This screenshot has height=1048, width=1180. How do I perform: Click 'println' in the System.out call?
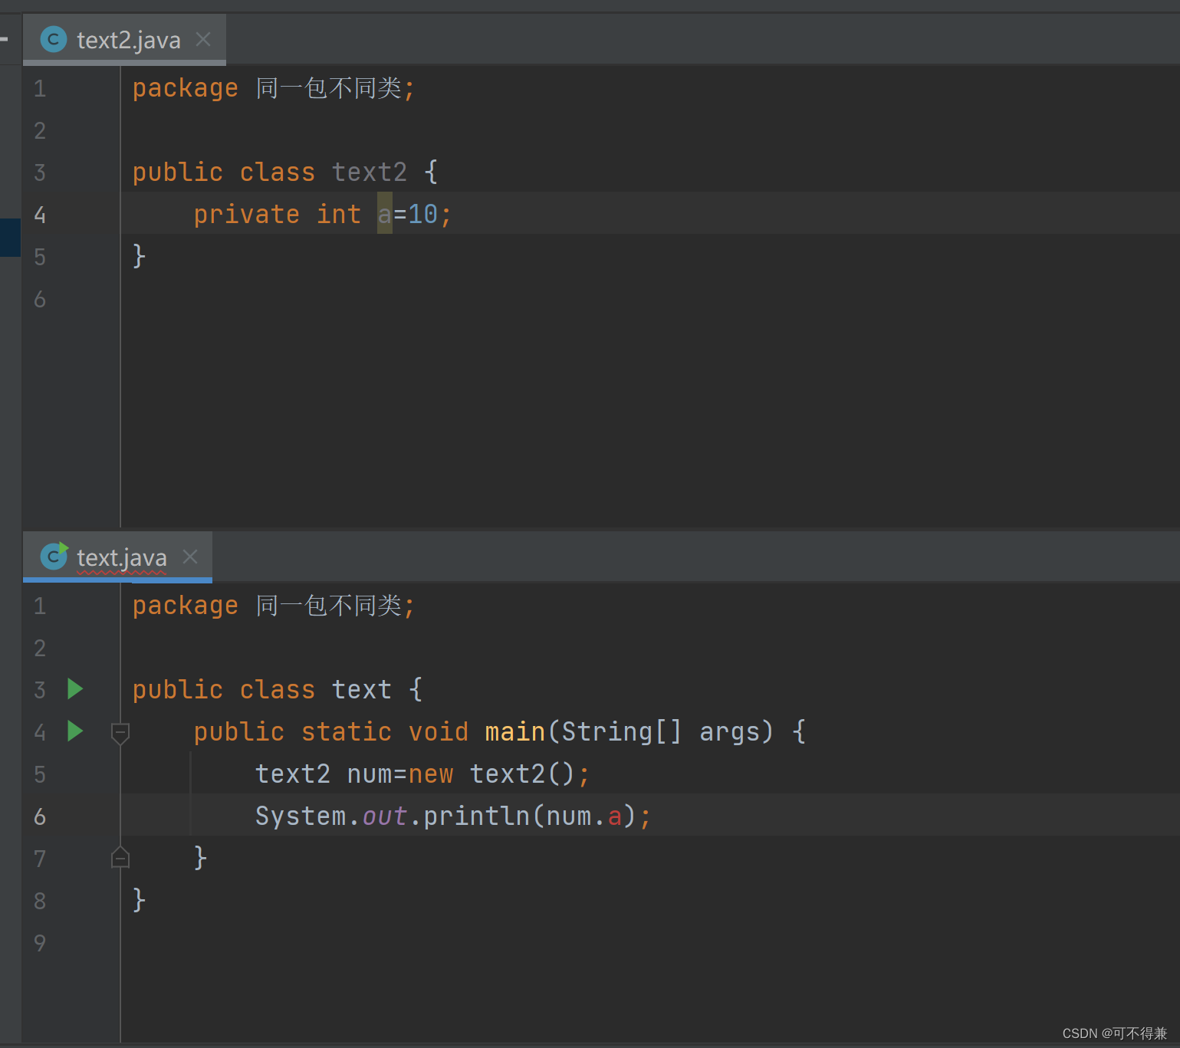point(476,816)
